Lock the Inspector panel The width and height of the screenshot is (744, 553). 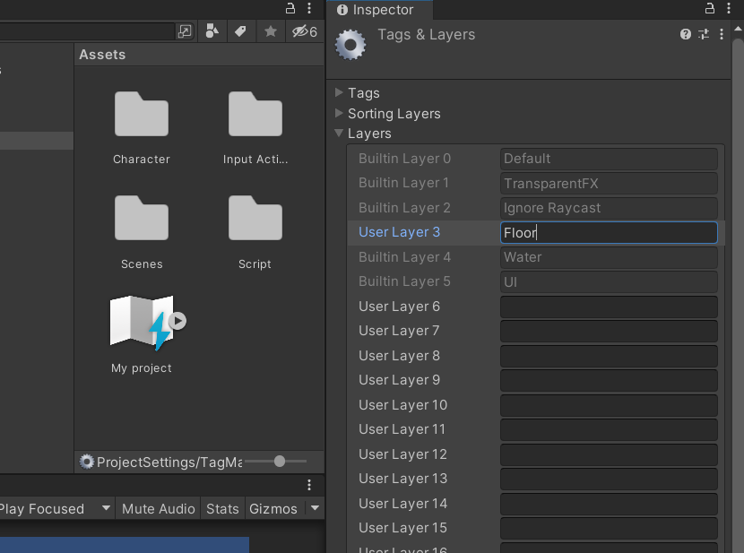[710, 8]
